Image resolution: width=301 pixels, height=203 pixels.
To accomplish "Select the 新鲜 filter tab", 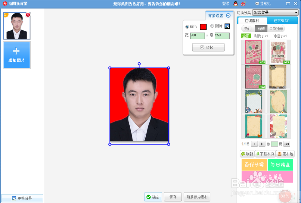I will pyautogui.click(x=261, y=29).
